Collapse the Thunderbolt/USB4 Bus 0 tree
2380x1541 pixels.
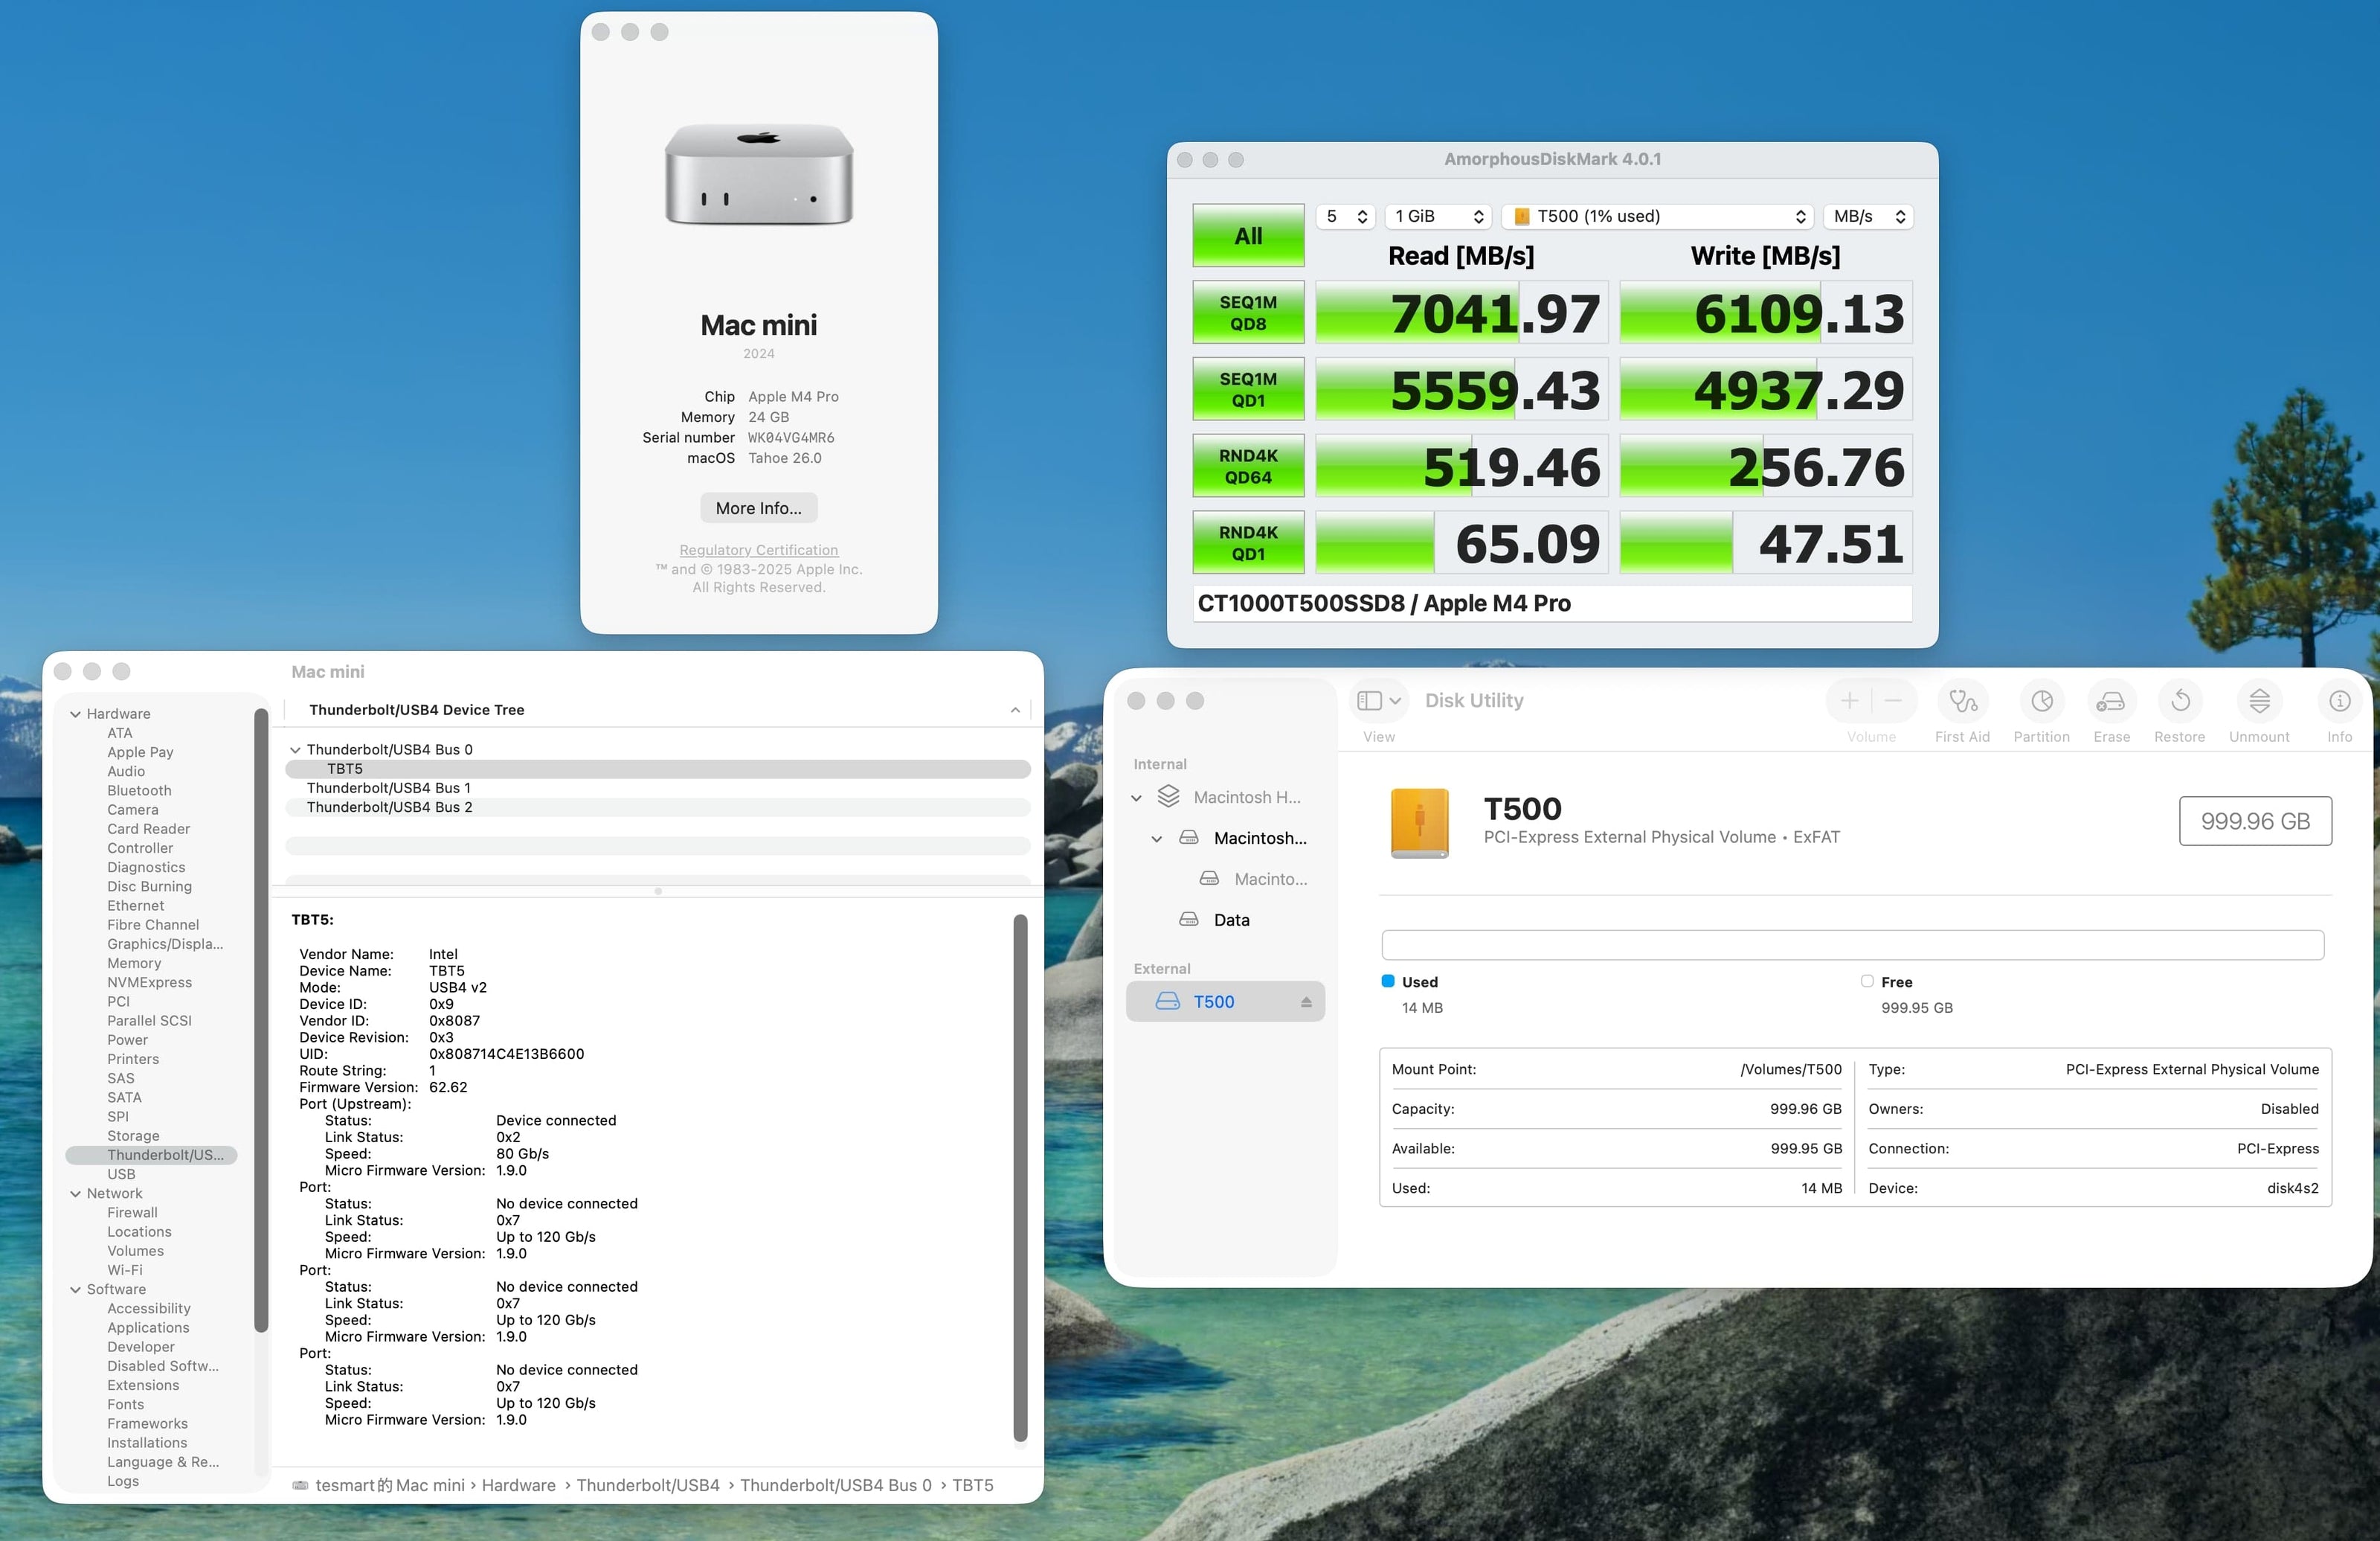click(295, 749)
